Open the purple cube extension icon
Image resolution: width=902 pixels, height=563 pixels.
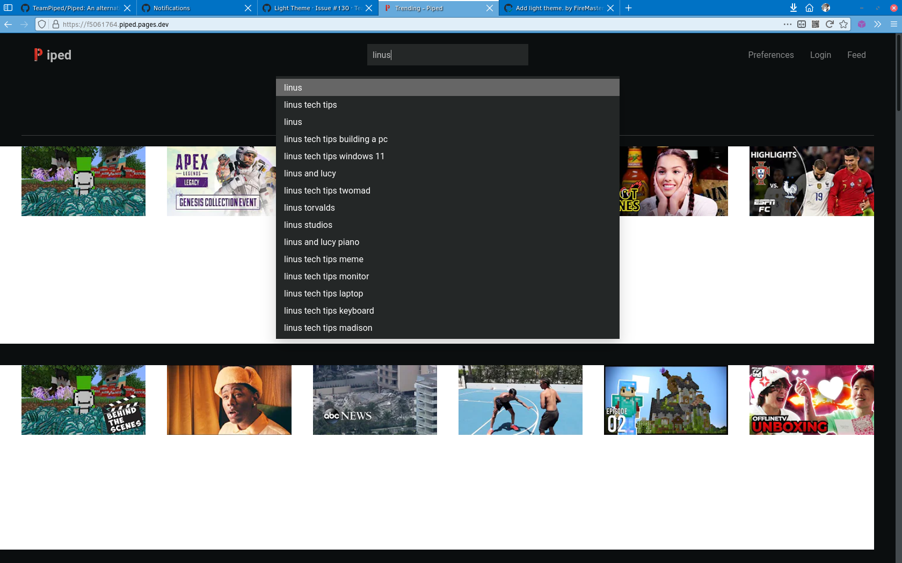pos(862,24)
